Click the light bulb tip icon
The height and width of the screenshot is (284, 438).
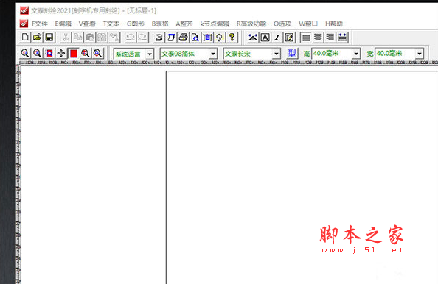(220, 37)
